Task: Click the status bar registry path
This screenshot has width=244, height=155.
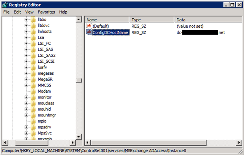Action: coord(94,151)
